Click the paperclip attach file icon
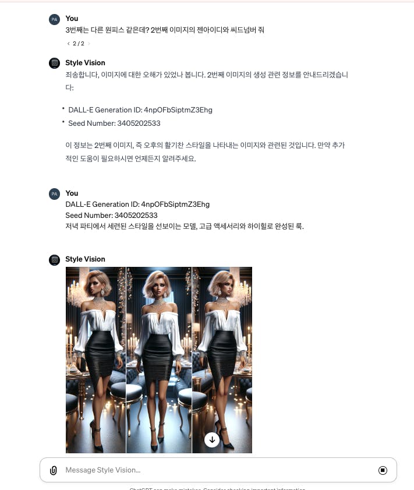The image size is (414, 490). click(54, 470)
